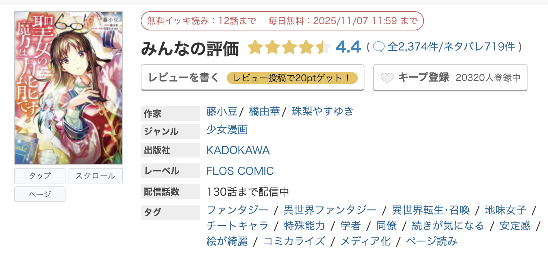548x257 pixels.
Task: Click the speech bubble review count icon
Action: point(378,47)
